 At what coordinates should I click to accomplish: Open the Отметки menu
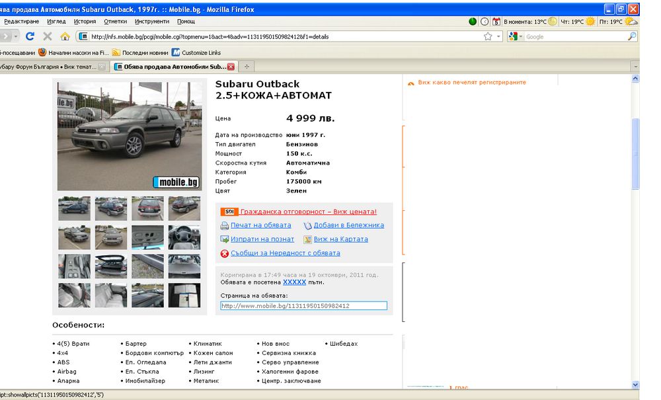coord(115,21)
